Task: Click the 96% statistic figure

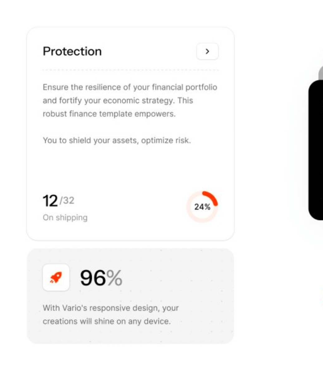Action: click(101, 278)
